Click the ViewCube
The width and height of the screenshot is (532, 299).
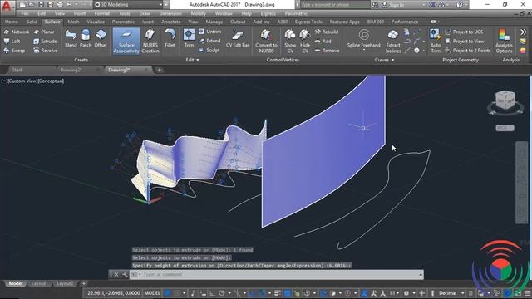point(505,100)
